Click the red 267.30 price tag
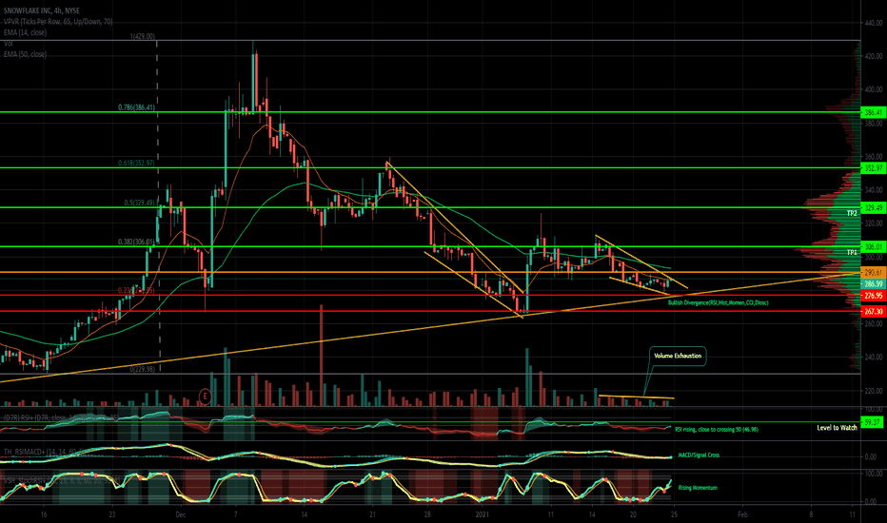This screenshot has width=887, height=523. pos(873,312)
